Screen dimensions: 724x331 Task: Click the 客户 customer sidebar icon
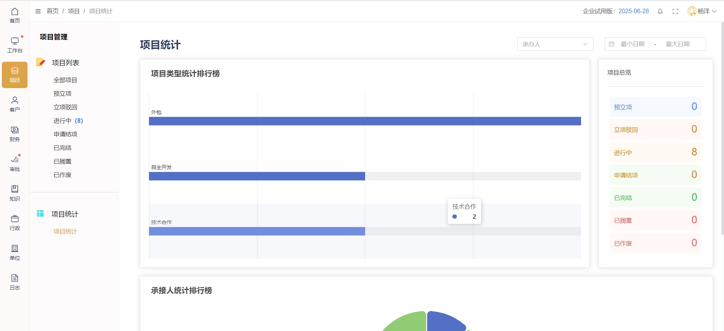click(x=15, y=104)
